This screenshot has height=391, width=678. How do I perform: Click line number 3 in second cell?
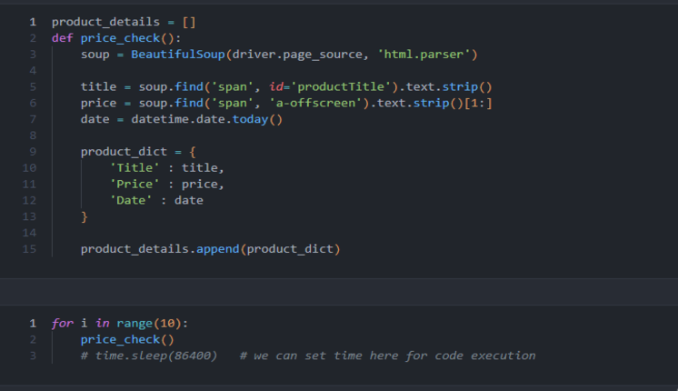[33, 356]
